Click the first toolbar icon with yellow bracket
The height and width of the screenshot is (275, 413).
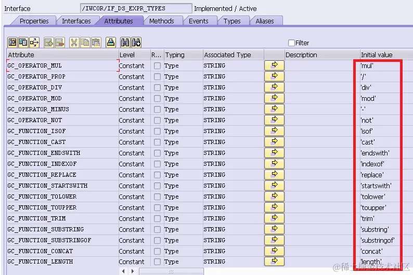12,43
